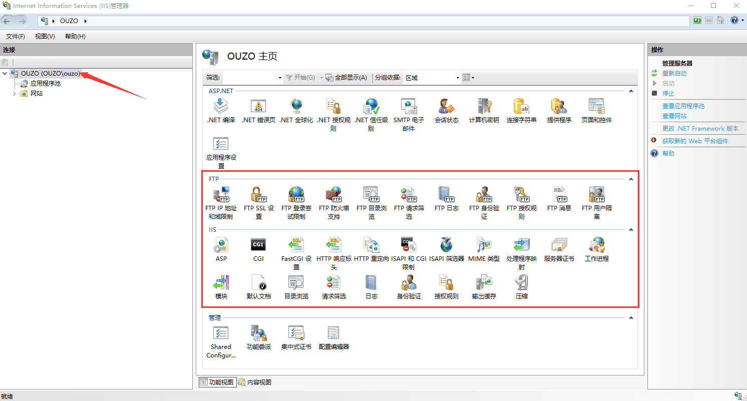Open the .NET 编译 feature

[221, 111]
